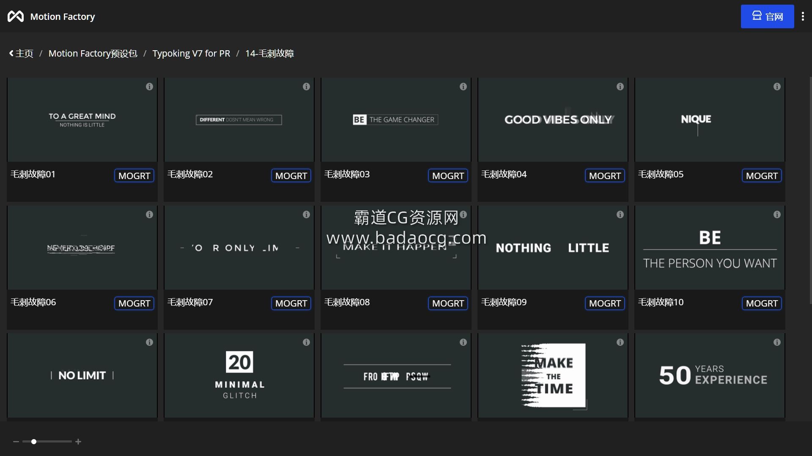This screenshot has width=812, height=456.
Task: Show info for MAKE THE TIME preset
Action: pyautogui.click(x=620, y=342)
